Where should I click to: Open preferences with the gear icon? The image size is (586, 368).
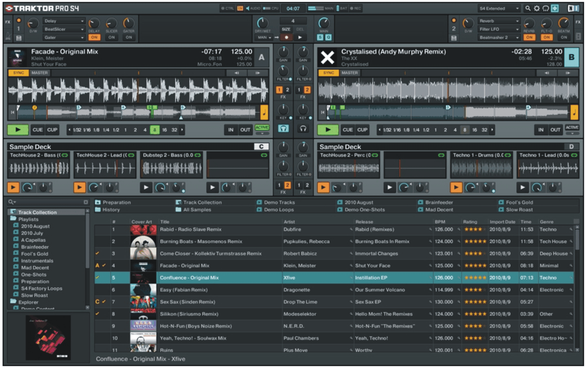537,8
